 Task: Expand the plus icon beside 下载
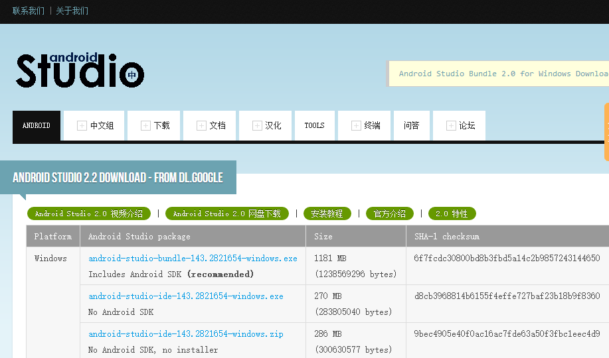pyautogui.click(x=145, y=126)
